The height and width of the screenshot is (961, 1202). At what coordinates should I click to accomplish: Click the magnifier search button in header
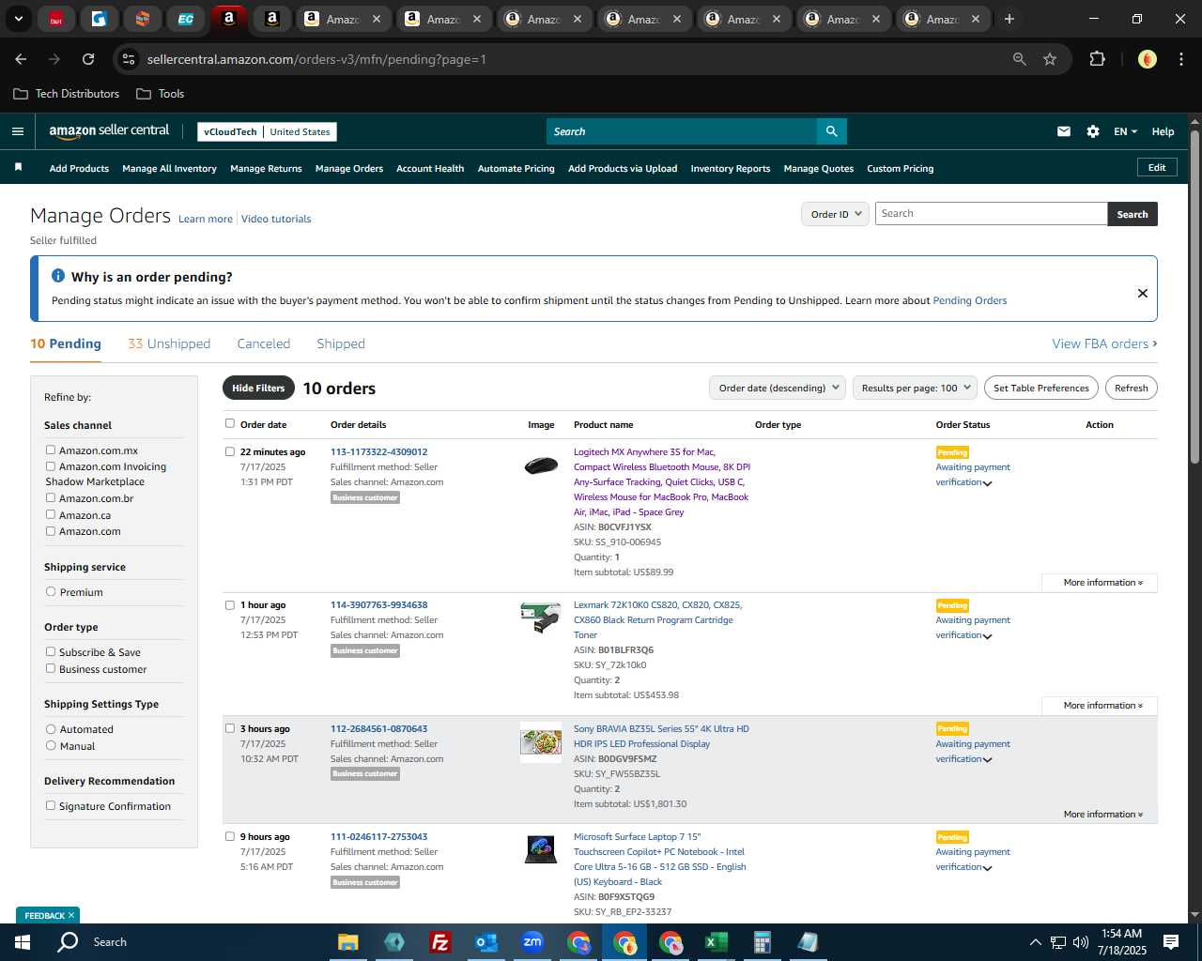[831, 131]
